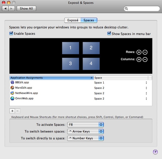The image size is (162, 159).
Task: Click the magnifying glass search icon
Action: pos(126,8)
